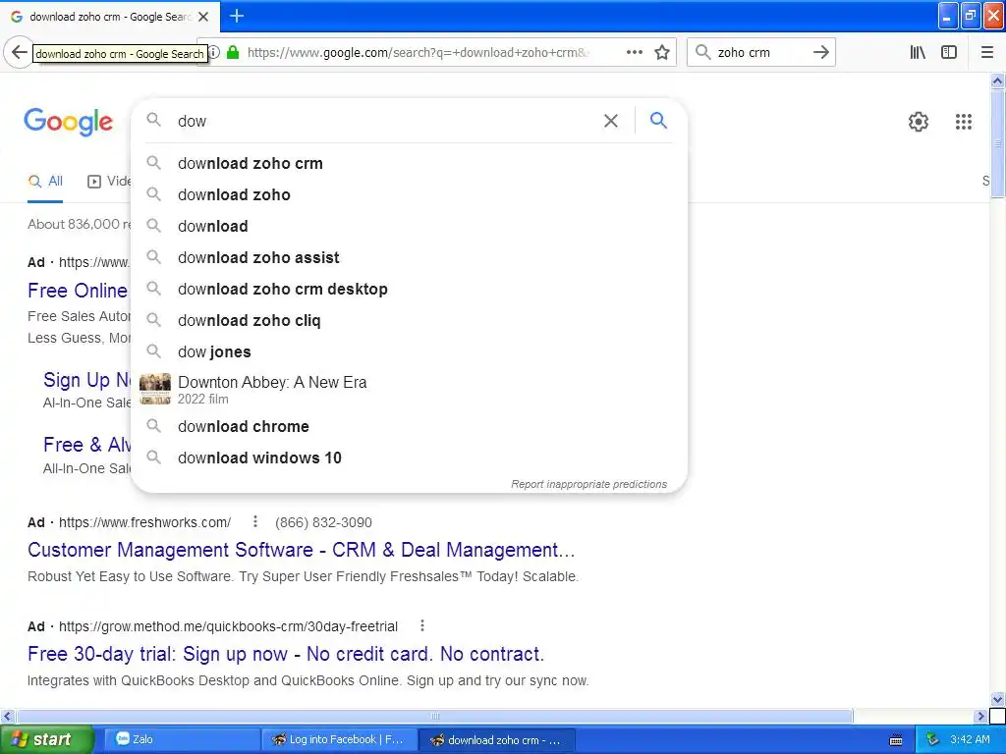Open the Sign Up sitelink
The height and width of the screenshot is (754, 1006).
(86, 380)
